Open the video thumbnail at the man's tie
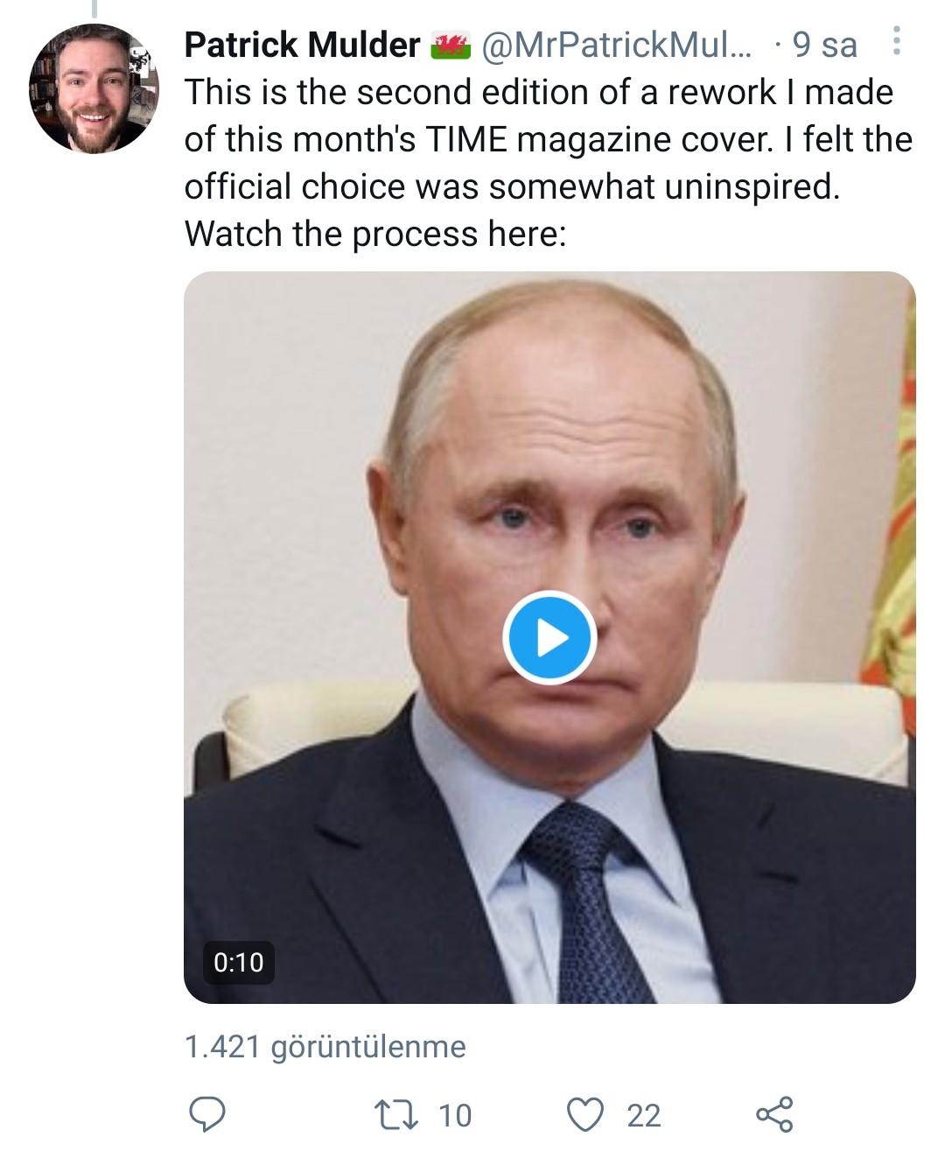This screenshot has width=945, height=1158. (584, 902)
